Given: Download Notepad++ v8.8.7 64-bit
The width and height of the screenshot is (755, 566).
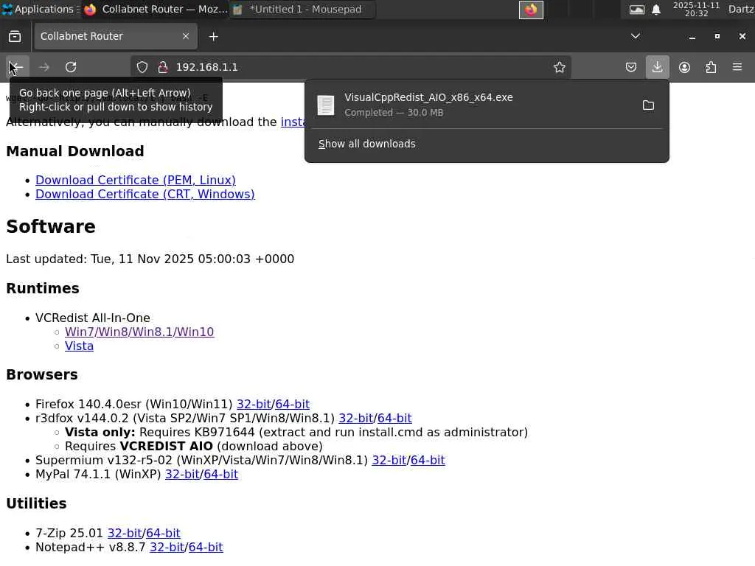Looking at the screenshot, I should coord(206,548).
